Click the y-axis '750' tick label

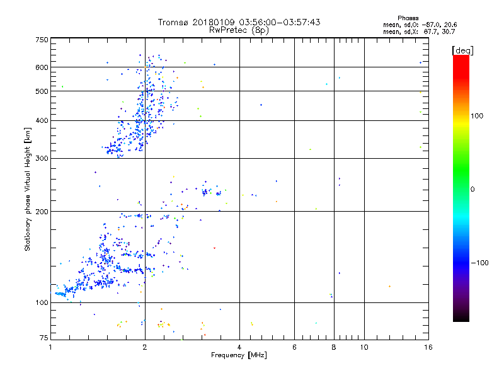click(x=42, y=40)
